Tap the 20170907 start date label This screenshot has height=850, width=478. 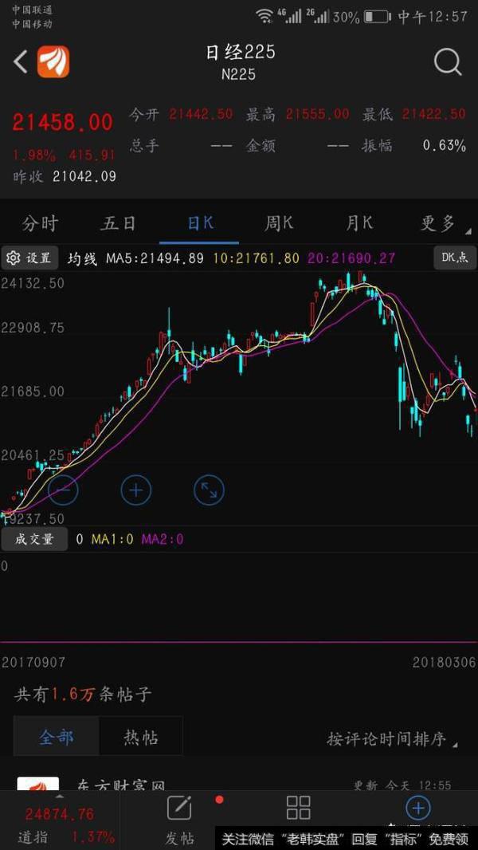pyautogui.click(x=33, y=663)
